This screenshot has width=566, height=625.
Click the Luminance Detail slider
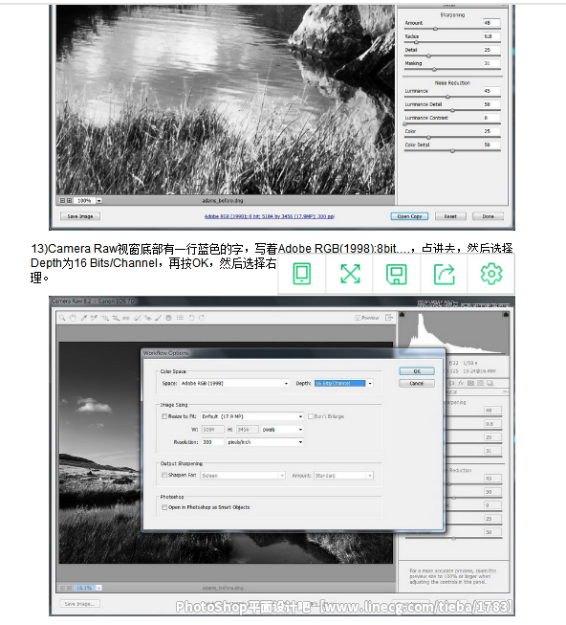pos(452,110)
